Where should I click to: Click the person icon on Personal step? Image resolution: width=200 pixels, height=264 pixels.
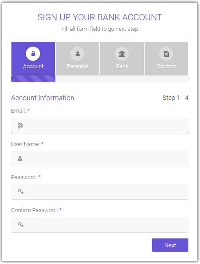[x=77, y=54]
